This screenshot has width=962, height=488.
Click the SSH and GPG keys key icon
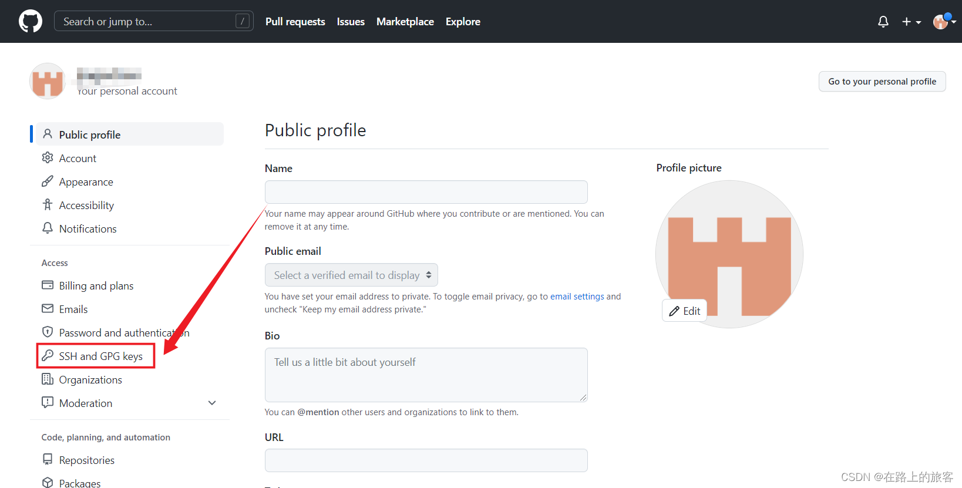(x=48, y=355)
